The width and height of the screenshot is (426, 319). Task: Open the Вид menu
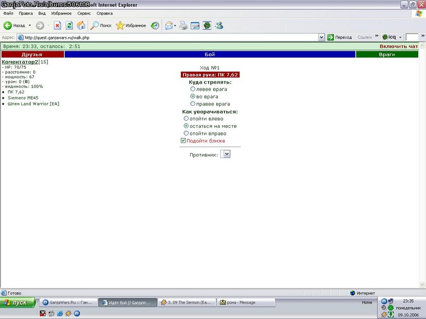[42, 13]
